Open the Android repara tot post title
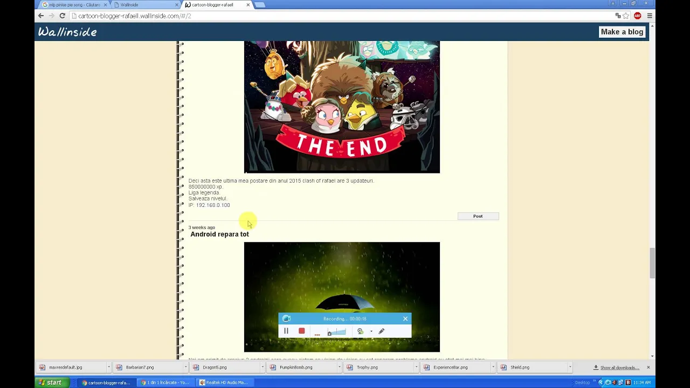690x388 pixels. click(x=219, y=234)
